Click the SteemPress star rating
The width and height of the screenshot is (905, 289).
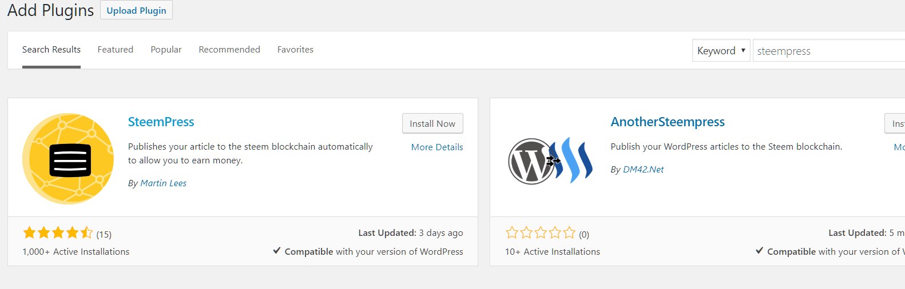(x=58, y=233)
